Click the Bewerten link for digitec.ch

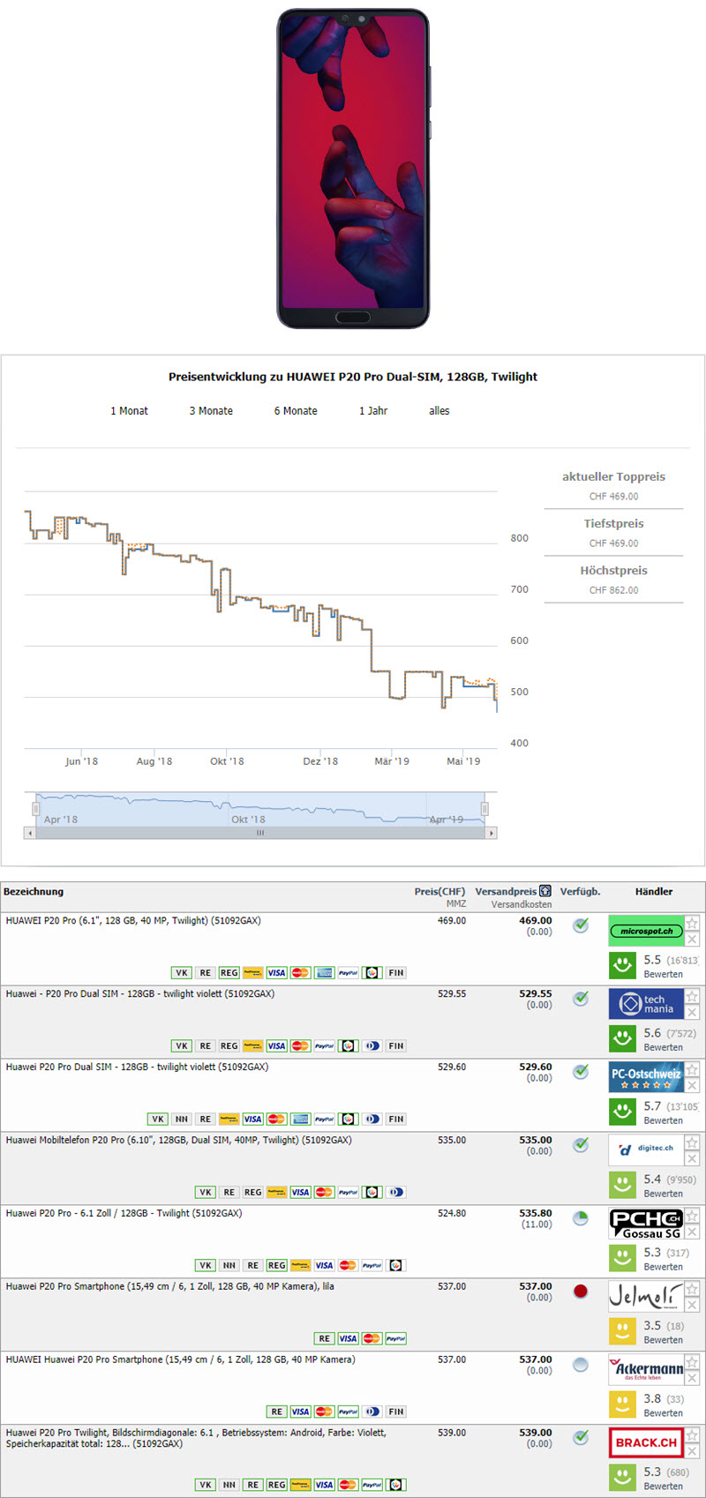pyautogui.click(x=663, y=1194)
